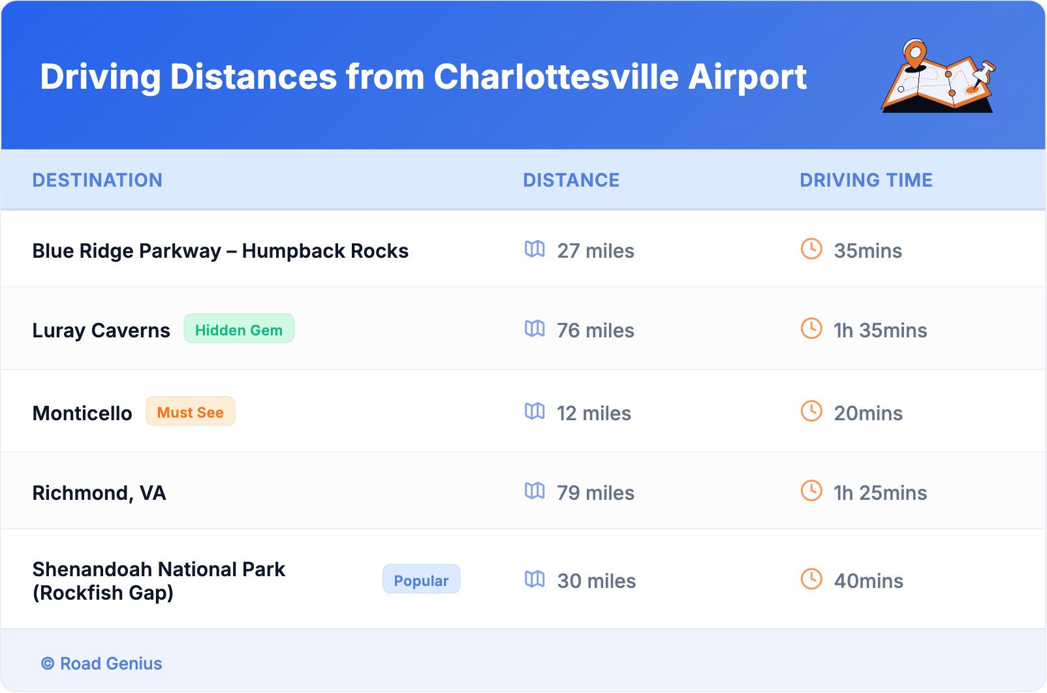Click the clock icon beside 40mins
This screenshot has width=1047, height=693.
(x=811, y=579)
